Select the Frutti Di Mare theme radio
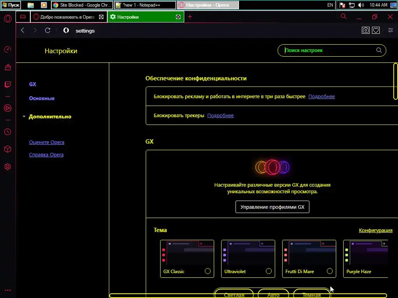The height and width of the screenshot is (298, 398). (330, 271)
